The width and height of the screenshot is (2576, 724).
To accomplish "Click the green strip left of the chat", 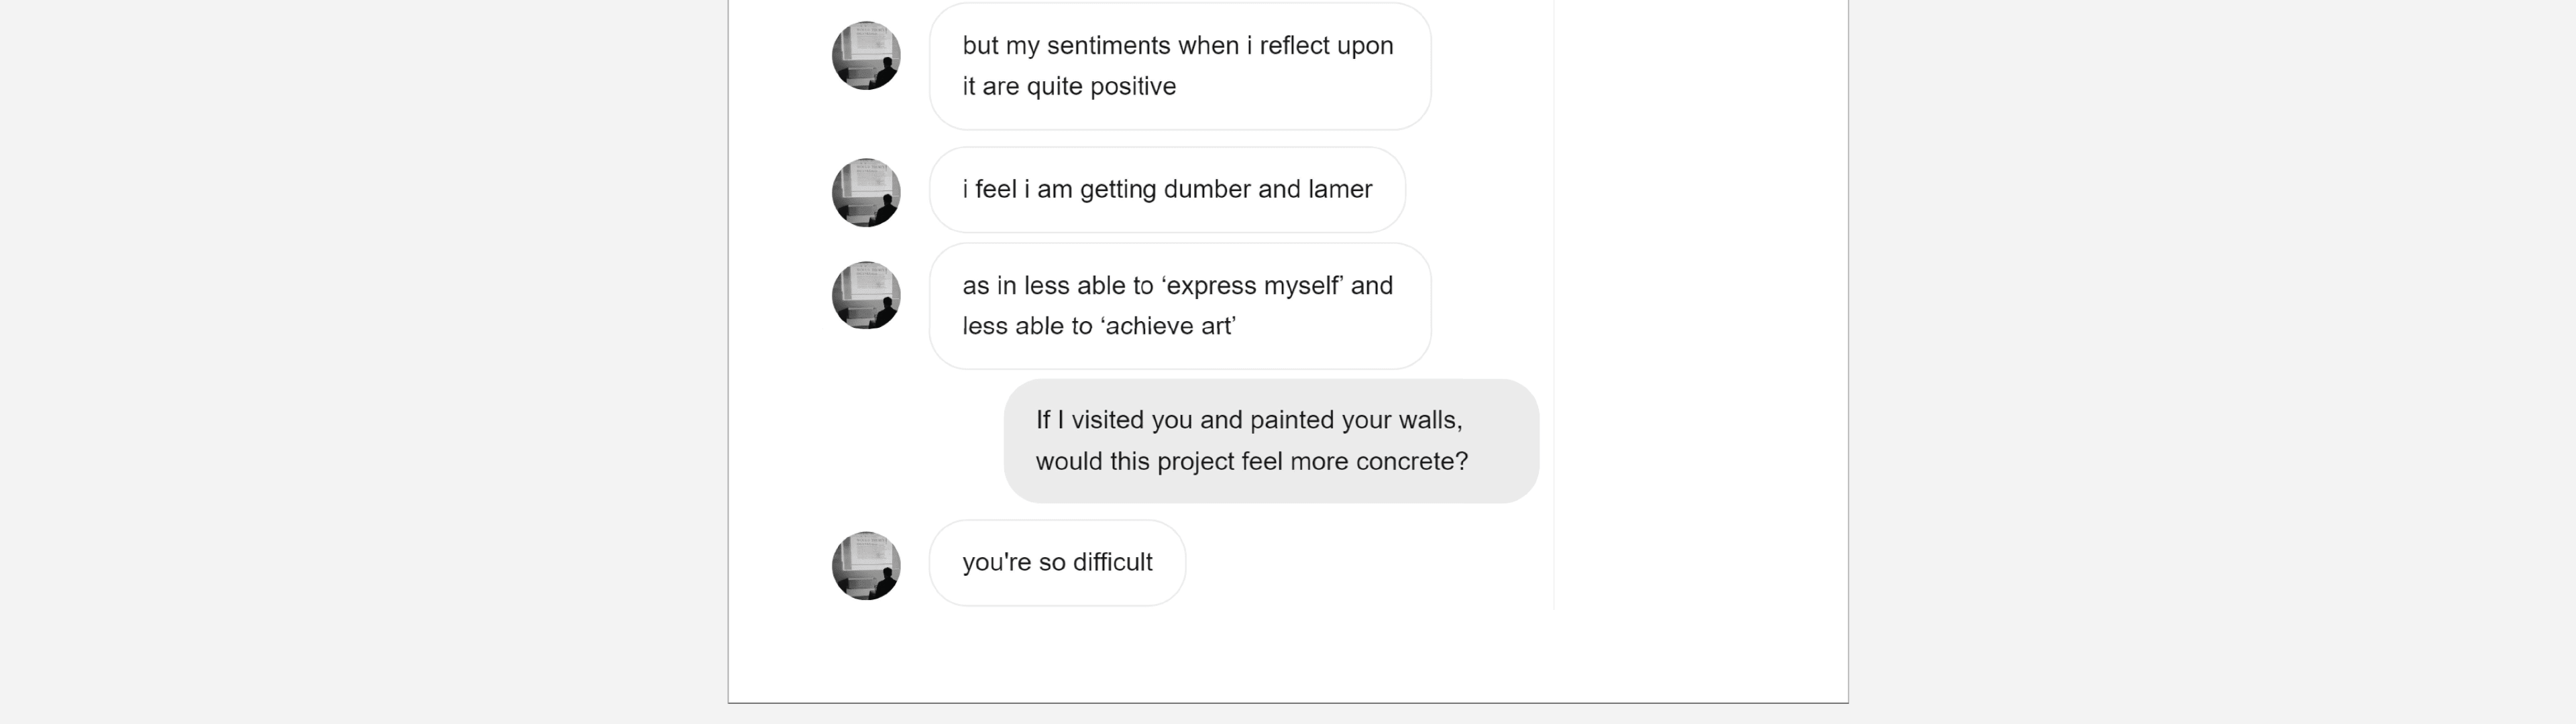I will [775, 300].
